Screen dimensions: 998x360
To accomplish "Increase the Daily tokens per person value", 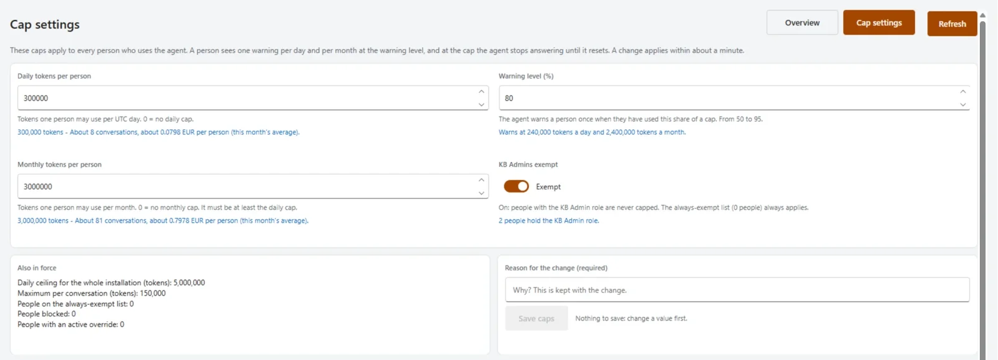I will [x=482, y=92].
